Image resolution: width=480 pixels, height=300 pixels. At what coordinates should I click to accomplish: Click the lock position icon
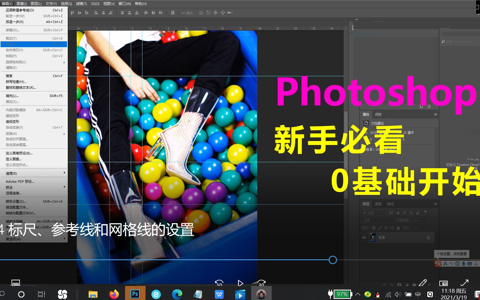click(x=386, y=228)
